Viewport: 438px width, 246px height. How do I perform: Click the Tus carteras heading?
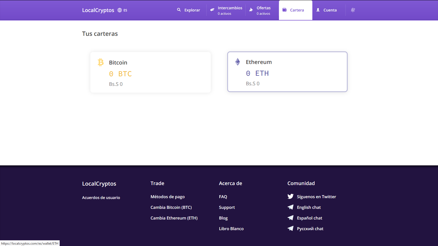pos(100,34)
